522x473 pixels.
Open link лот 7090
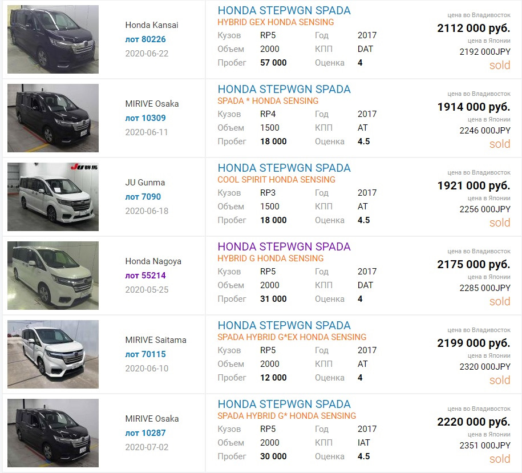pos(143,197)
